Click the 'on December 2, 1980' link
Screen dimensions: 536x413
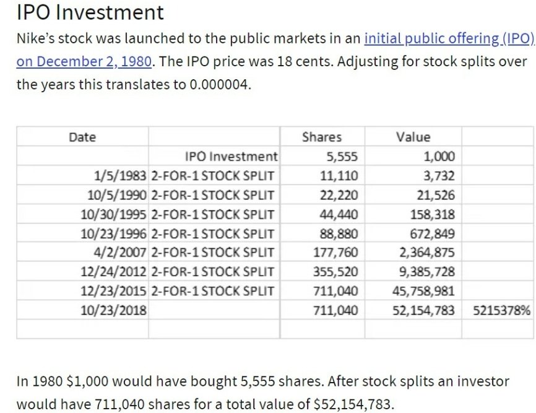pyautogui.click(x=84, y=61)
